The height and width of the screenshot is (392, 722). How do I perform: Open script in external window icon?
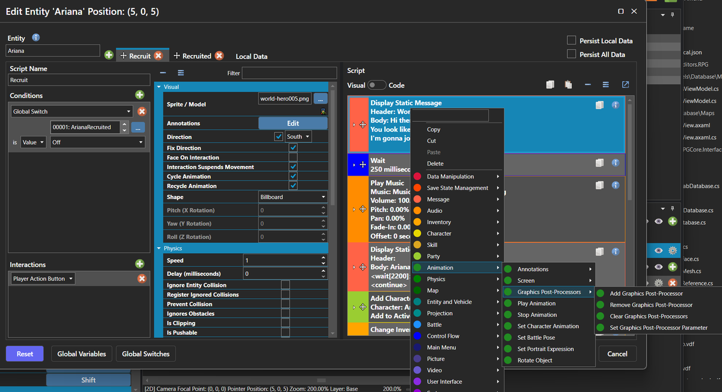tap(625, 85)
